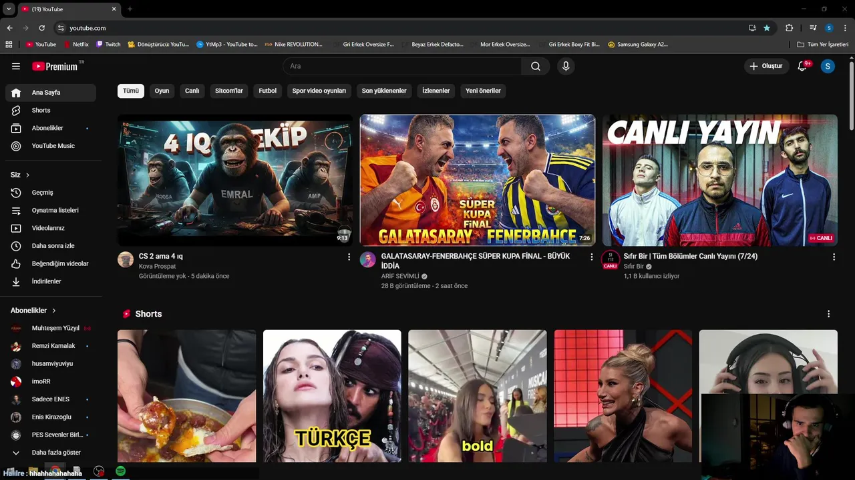Click the Oluştur create button
The image size is (855, 480).
click(765, 66)
